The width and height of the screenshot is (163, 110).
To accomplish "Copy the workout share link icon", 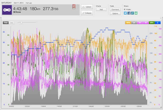I will point(133,13).
